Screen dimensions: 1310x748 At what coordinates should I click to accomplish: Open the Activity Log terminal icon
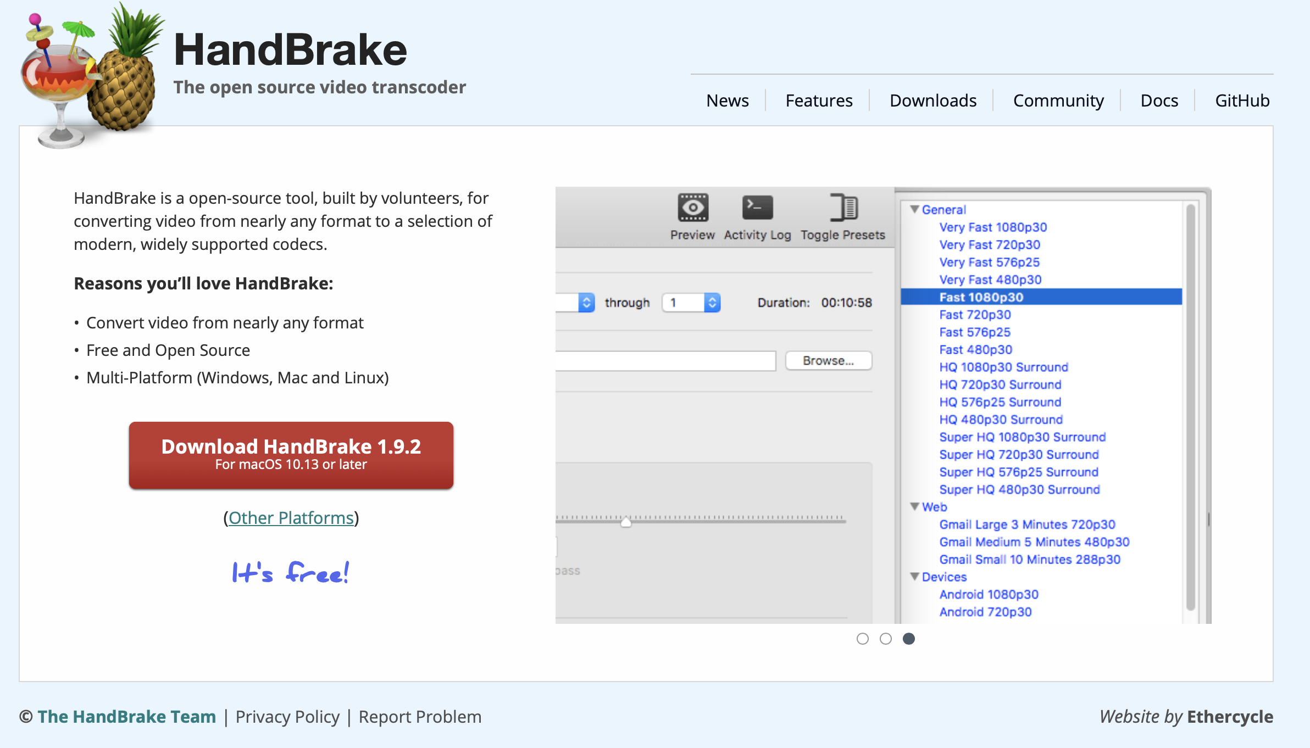tap(757, 208)
